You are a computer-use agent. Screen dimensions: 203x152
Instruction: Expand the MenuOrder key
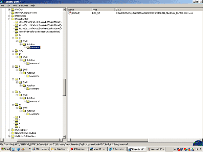(x=9, y=16)
